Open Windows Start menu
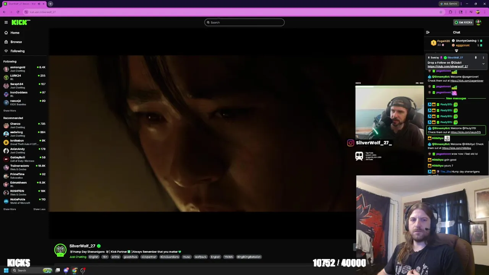The width and height of the screenshot is (489, 275). coord(6,271)
